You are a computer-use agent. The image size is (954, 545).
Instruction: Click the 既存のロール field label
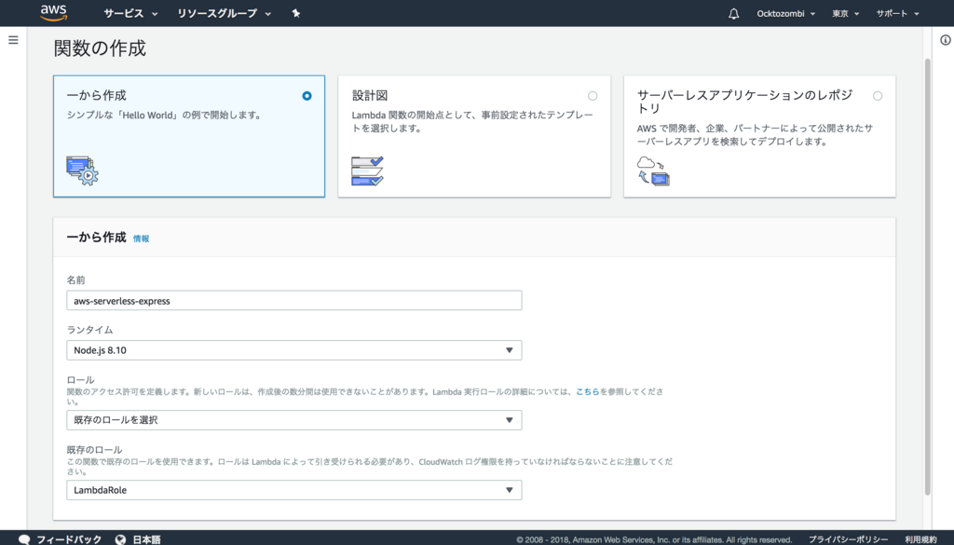(x=94, y=449)
